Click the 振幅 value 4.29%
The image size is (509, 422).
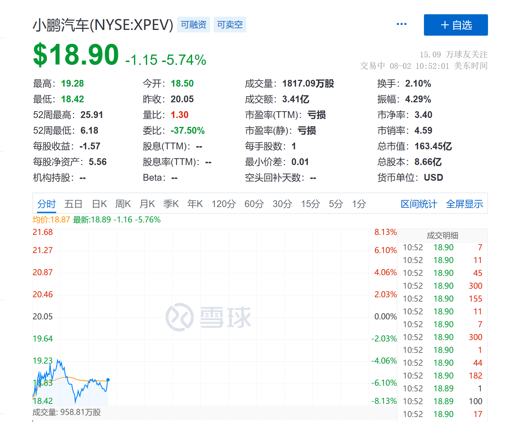pyautogui.click(x=418, y=99)
